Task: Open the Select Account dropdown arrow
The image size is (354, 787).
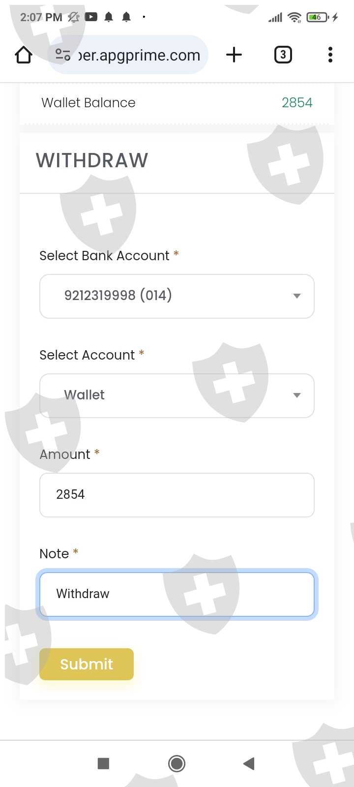Action: pos(296,395)
